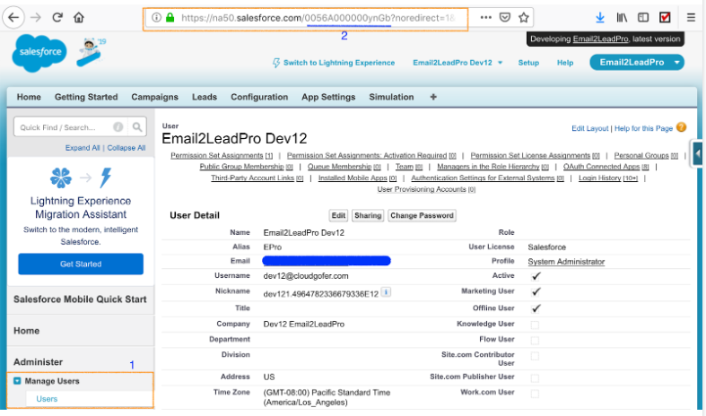Open the System Administrator profile link
Screen dimensions: 706x416
[566, 262]
